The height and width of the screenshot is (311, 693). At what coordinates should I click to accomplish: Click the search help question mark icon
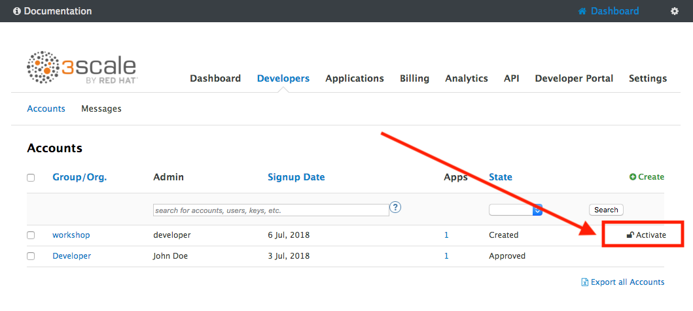pos(395,207)
